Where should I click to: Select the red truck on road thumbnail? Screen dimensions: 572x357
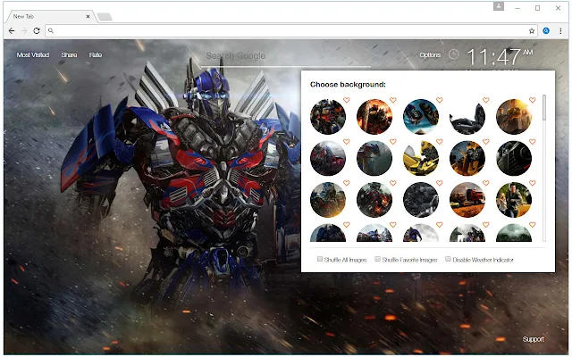[x=467, y=200]
